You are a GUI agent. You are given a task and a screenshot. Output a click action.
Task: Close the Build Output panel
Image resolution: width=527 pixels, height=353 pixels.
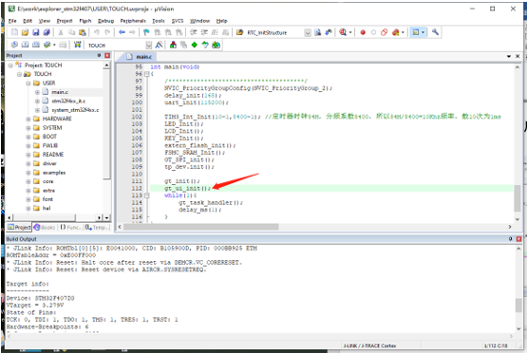[x=518, y=239]
